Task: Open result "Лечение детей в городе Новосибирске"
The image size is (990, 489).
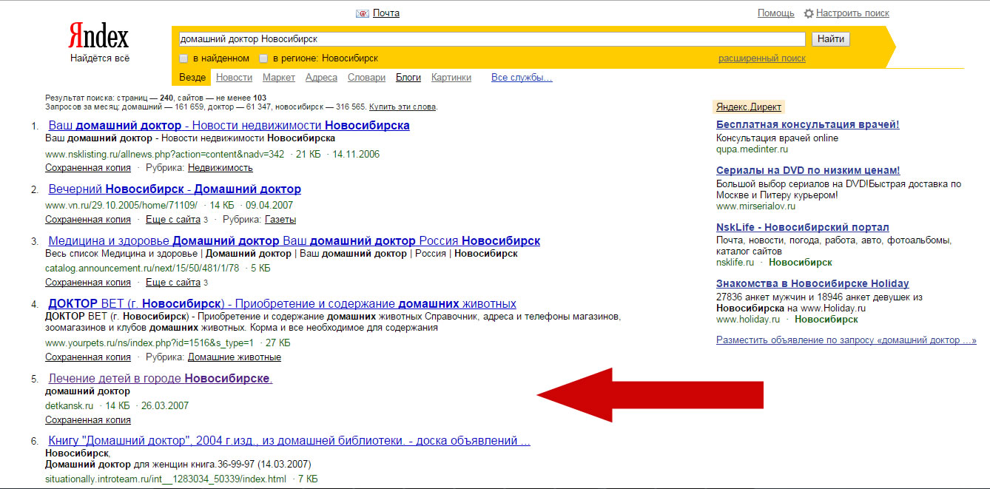Action: point(161,379)
